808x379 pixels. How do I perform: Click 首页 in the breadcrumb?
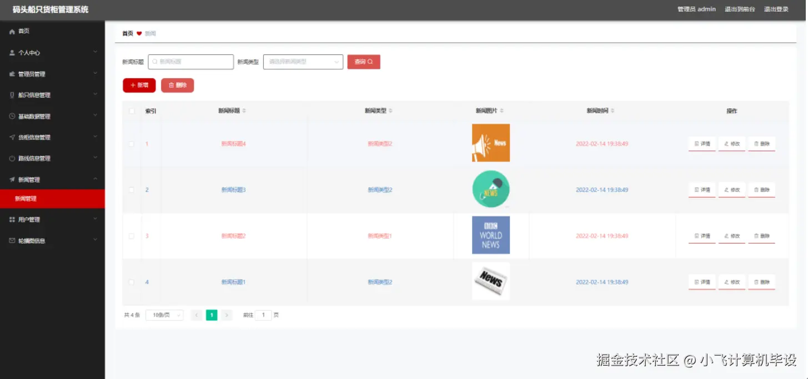(x=128, y=33)
